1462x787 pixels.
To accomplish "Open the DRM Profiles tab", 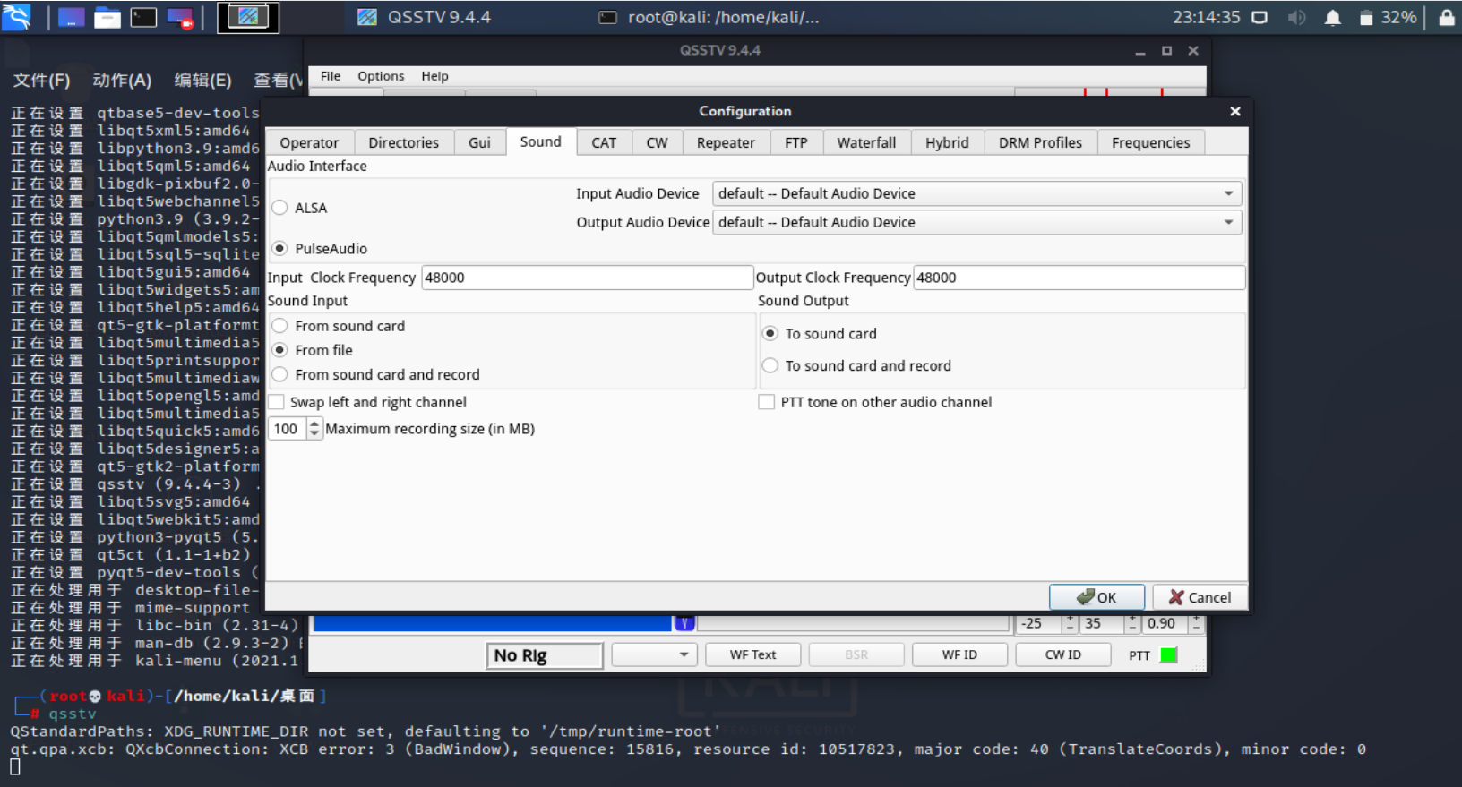I will [1039, 142].
